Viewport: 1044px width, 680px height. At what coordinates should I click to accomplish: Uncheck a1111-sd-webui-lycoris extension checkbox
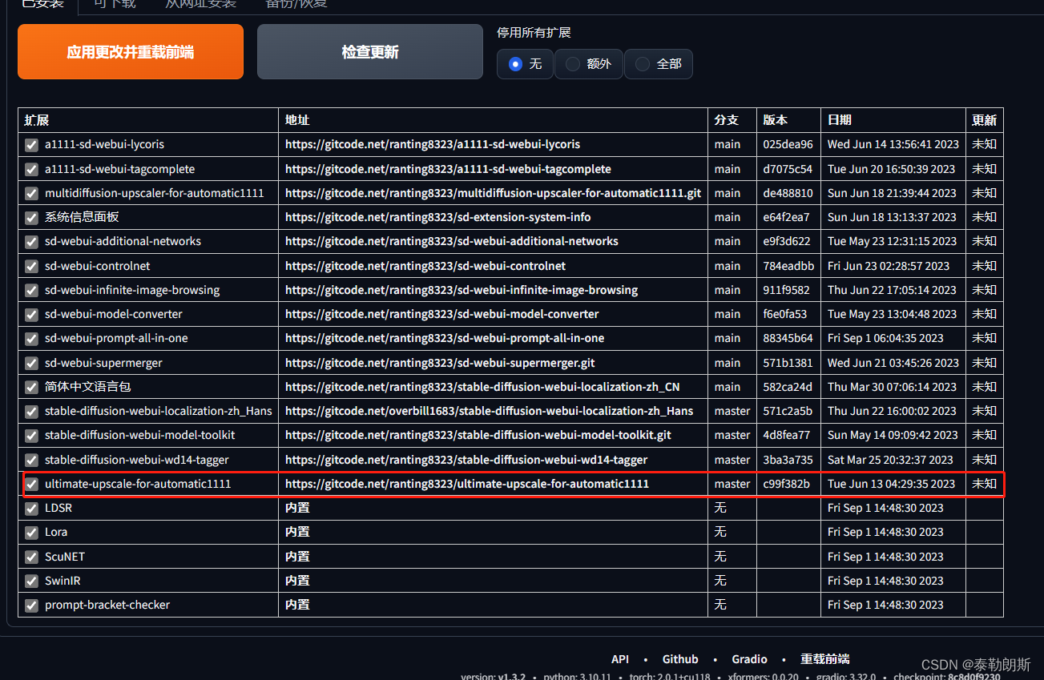[x=31, y=145]
